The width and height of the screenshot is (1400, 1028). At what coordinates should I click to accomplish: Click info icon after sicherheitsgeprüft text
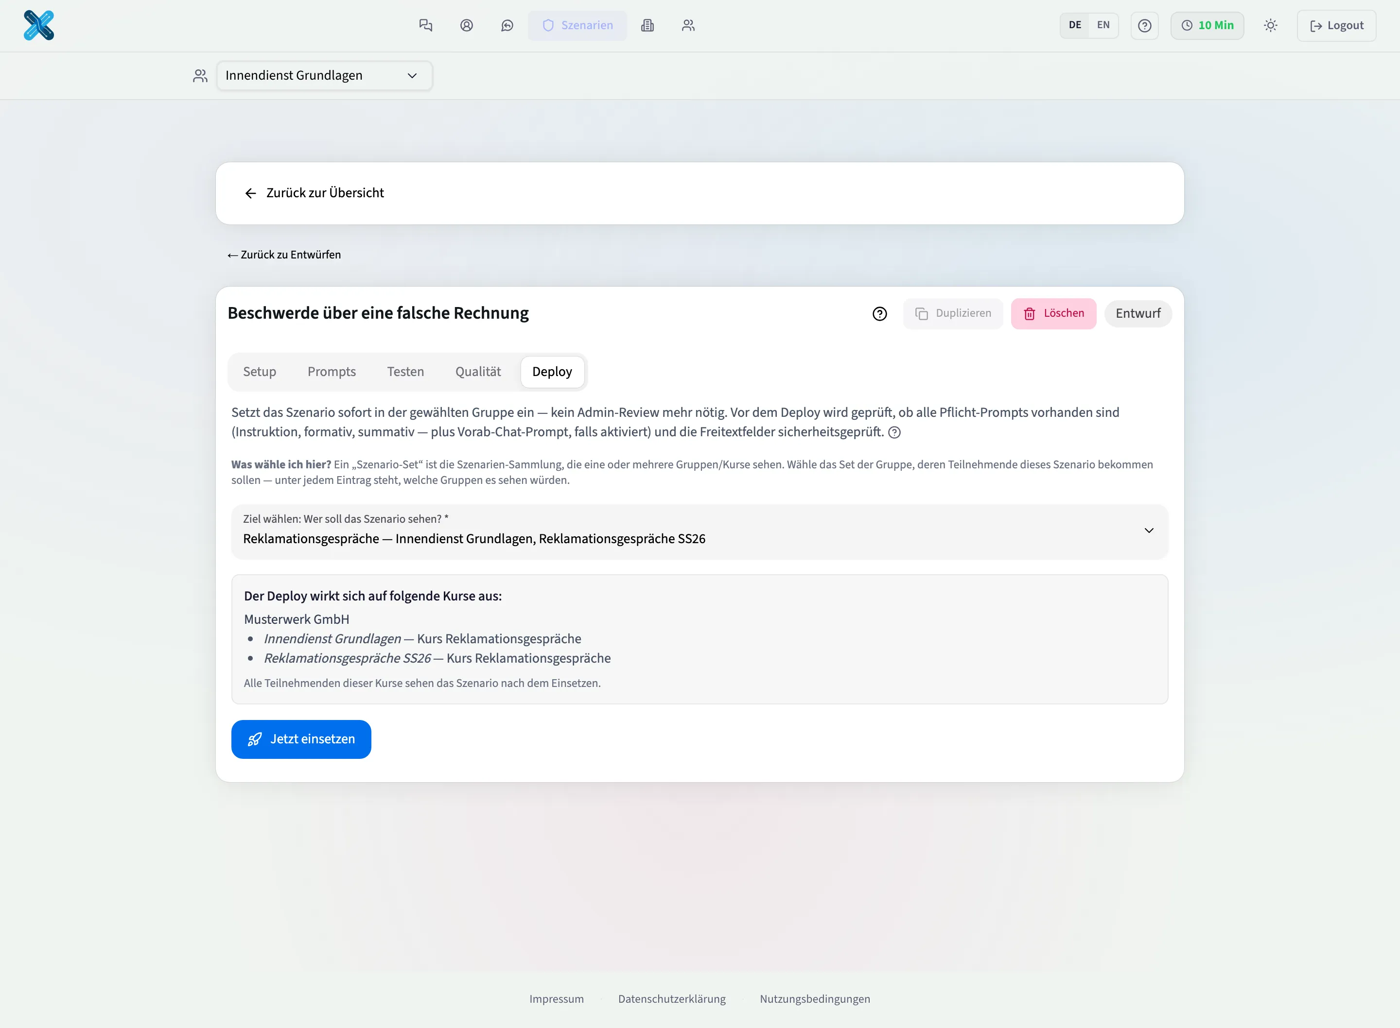(894, 432)
